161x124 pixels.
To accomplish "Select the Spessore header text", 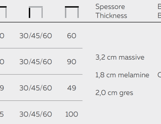I will [x=110, y=7].
